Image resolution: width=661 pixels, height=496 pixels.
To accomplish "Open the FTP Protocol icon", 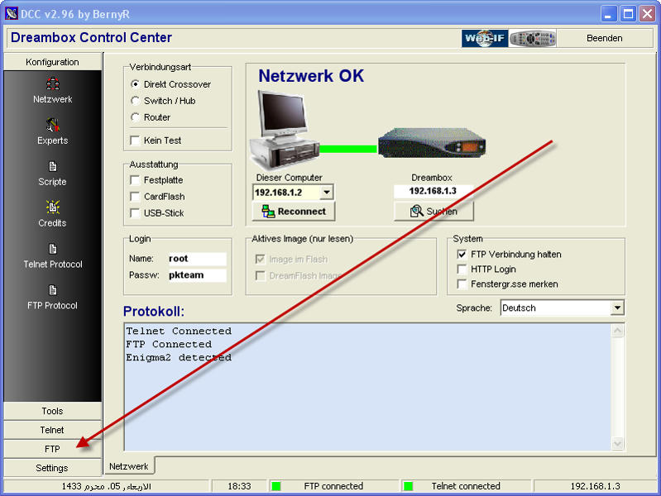I will tap(53, 290).
